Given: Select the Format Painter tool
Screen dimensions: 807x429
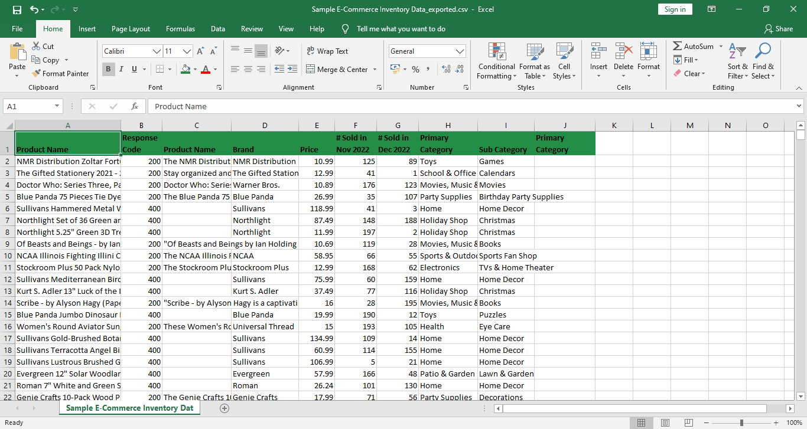Looking at the screenshot, I should point(61,73).
